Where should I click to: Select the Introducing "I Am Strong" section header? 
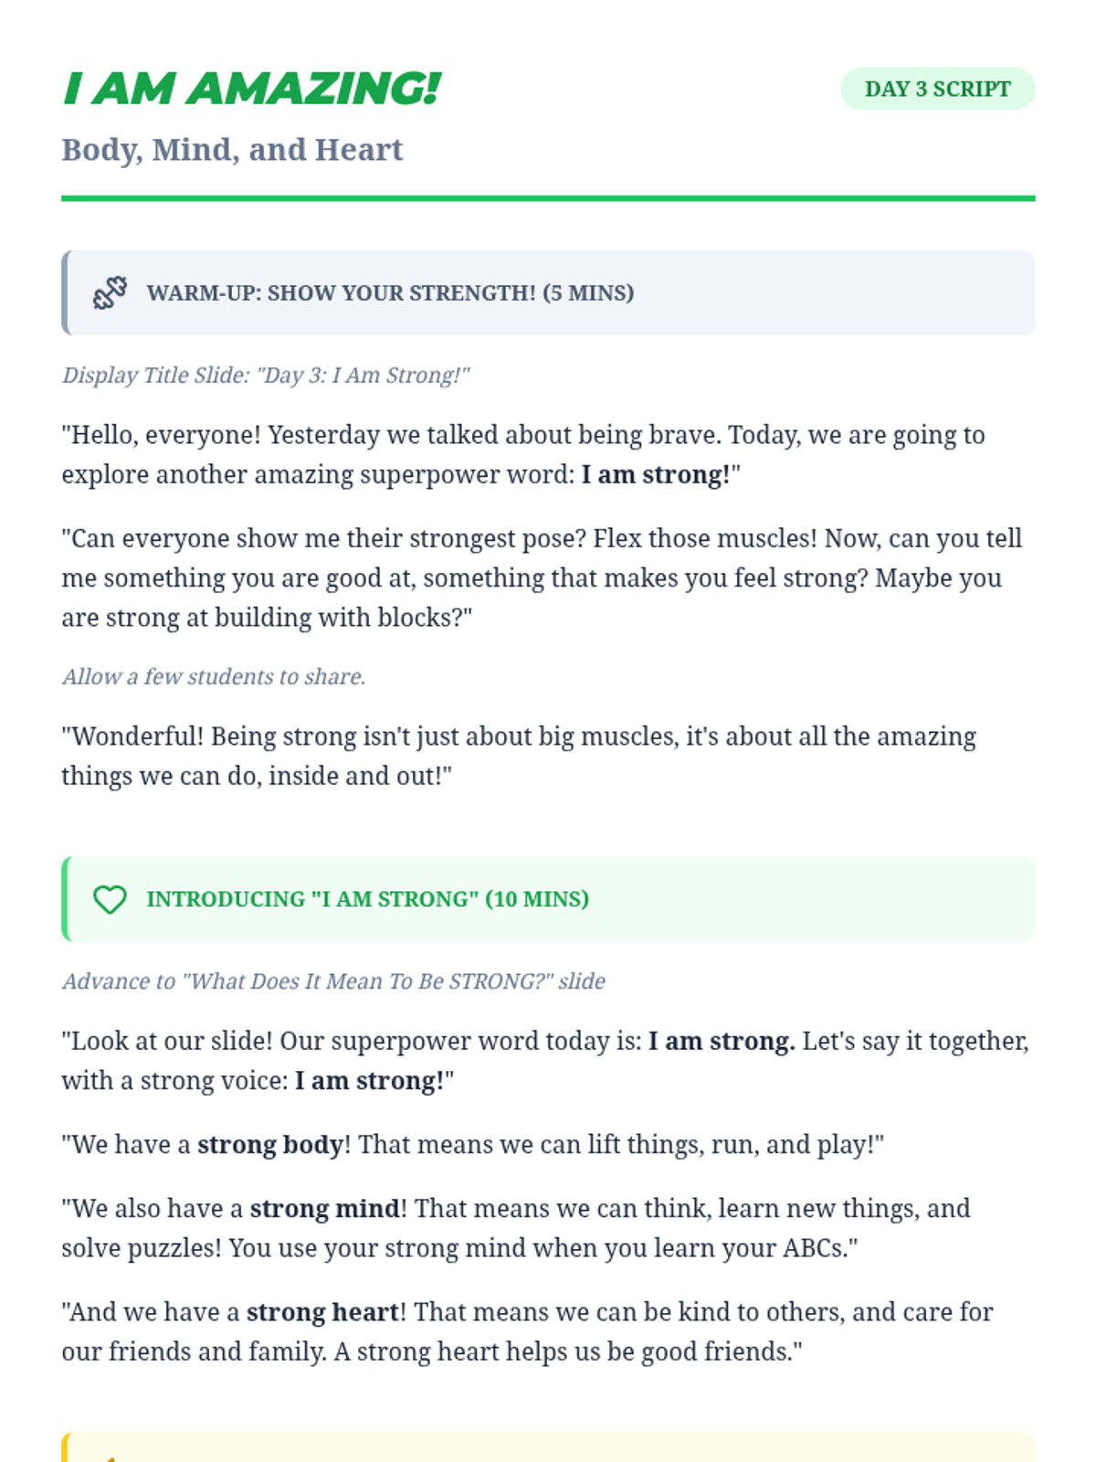367,899
